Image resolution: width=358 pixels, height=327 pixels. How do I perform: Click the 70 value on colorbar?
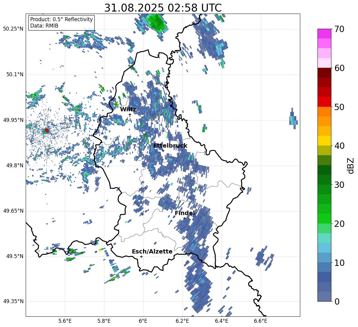click(x=339, y=29)
